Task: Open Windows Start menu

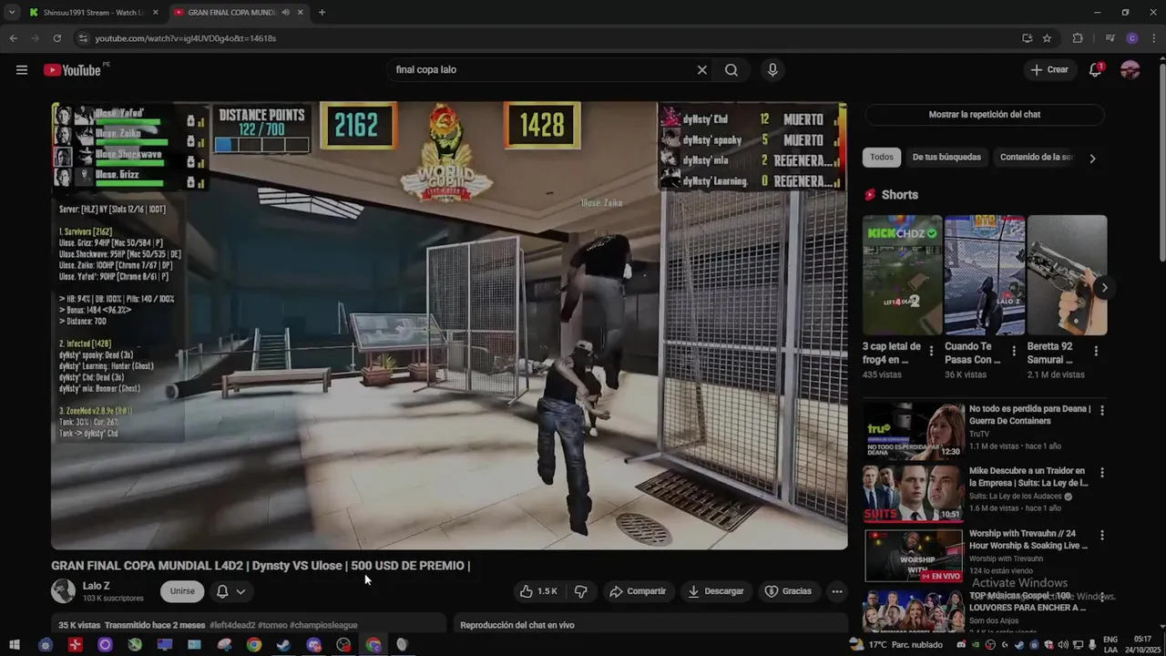Action: click(x=15, y=645)
